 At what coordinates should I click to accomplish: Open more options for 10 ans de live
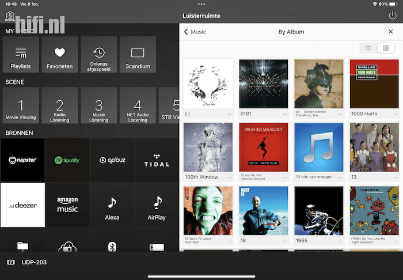285,177
